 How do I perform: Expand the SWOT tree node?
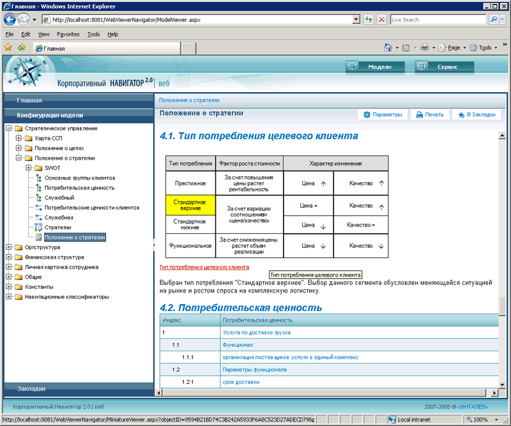click(28, 167)
